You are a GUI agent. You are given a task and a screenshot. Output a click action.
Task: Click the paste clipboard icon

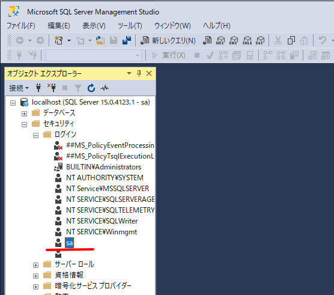(304, 40)
